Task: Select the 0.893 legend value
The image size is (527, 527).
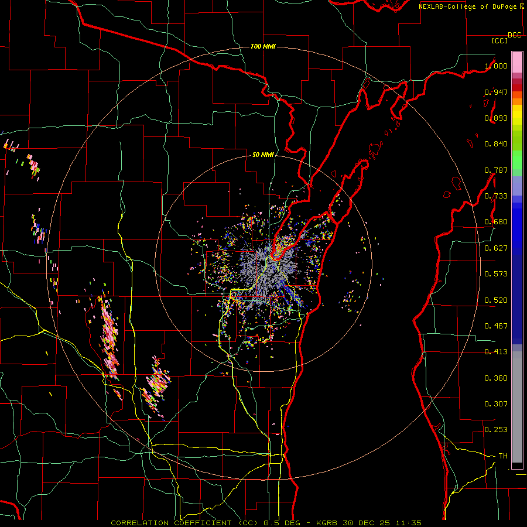Action: [496, 118]
